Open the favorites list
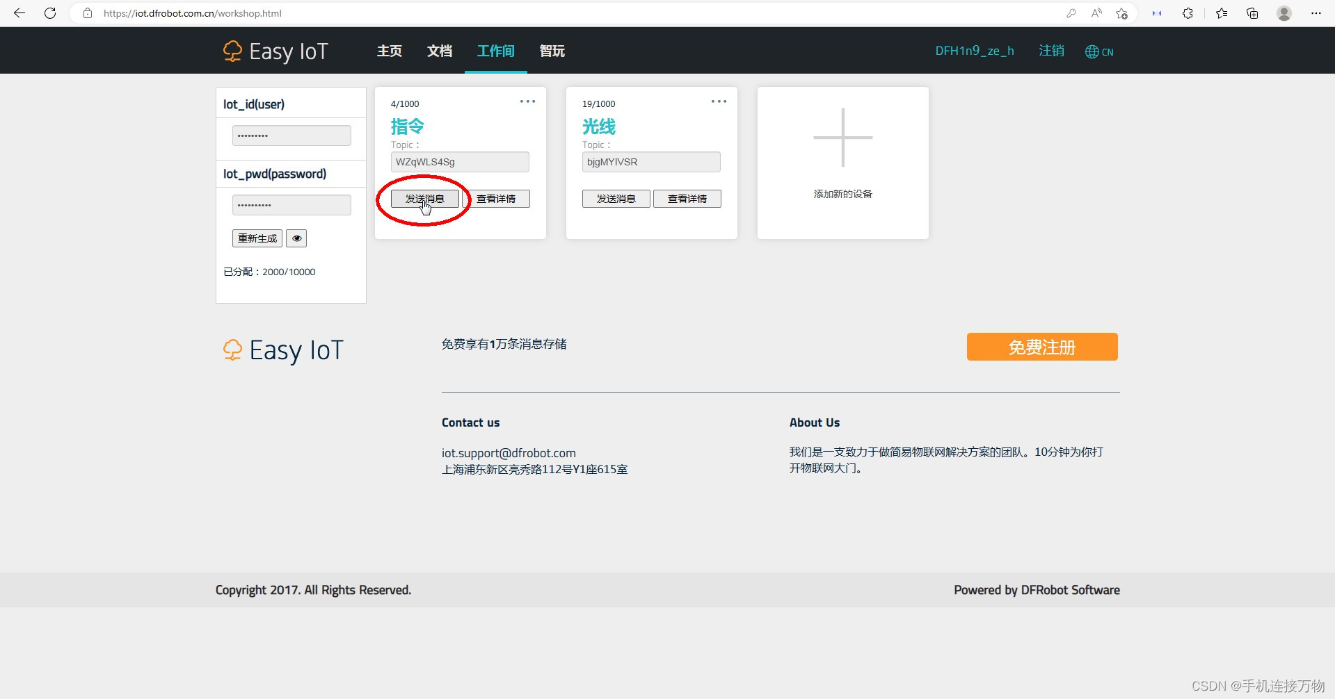The height and width of the screenshot is (699, 1335). (1222, 13)
